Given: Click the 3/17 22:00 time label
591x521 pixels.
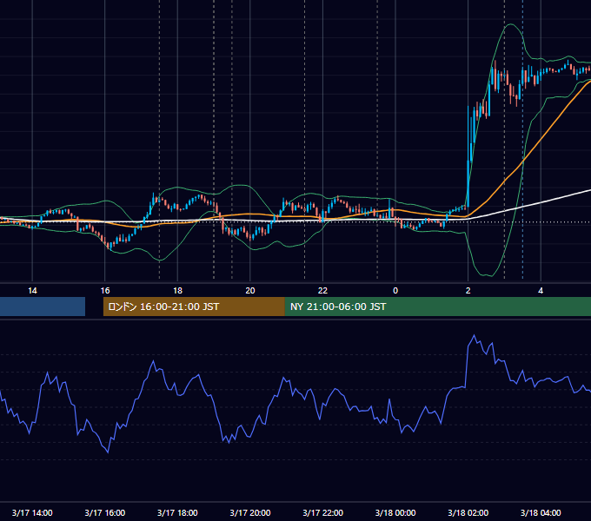Looking at the screenshot, I should [x=323, y=512].
